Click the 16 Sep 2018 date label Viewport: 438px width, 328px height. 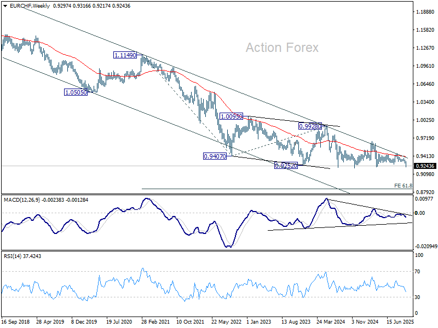pyautogui.click(x=16, y=322)
